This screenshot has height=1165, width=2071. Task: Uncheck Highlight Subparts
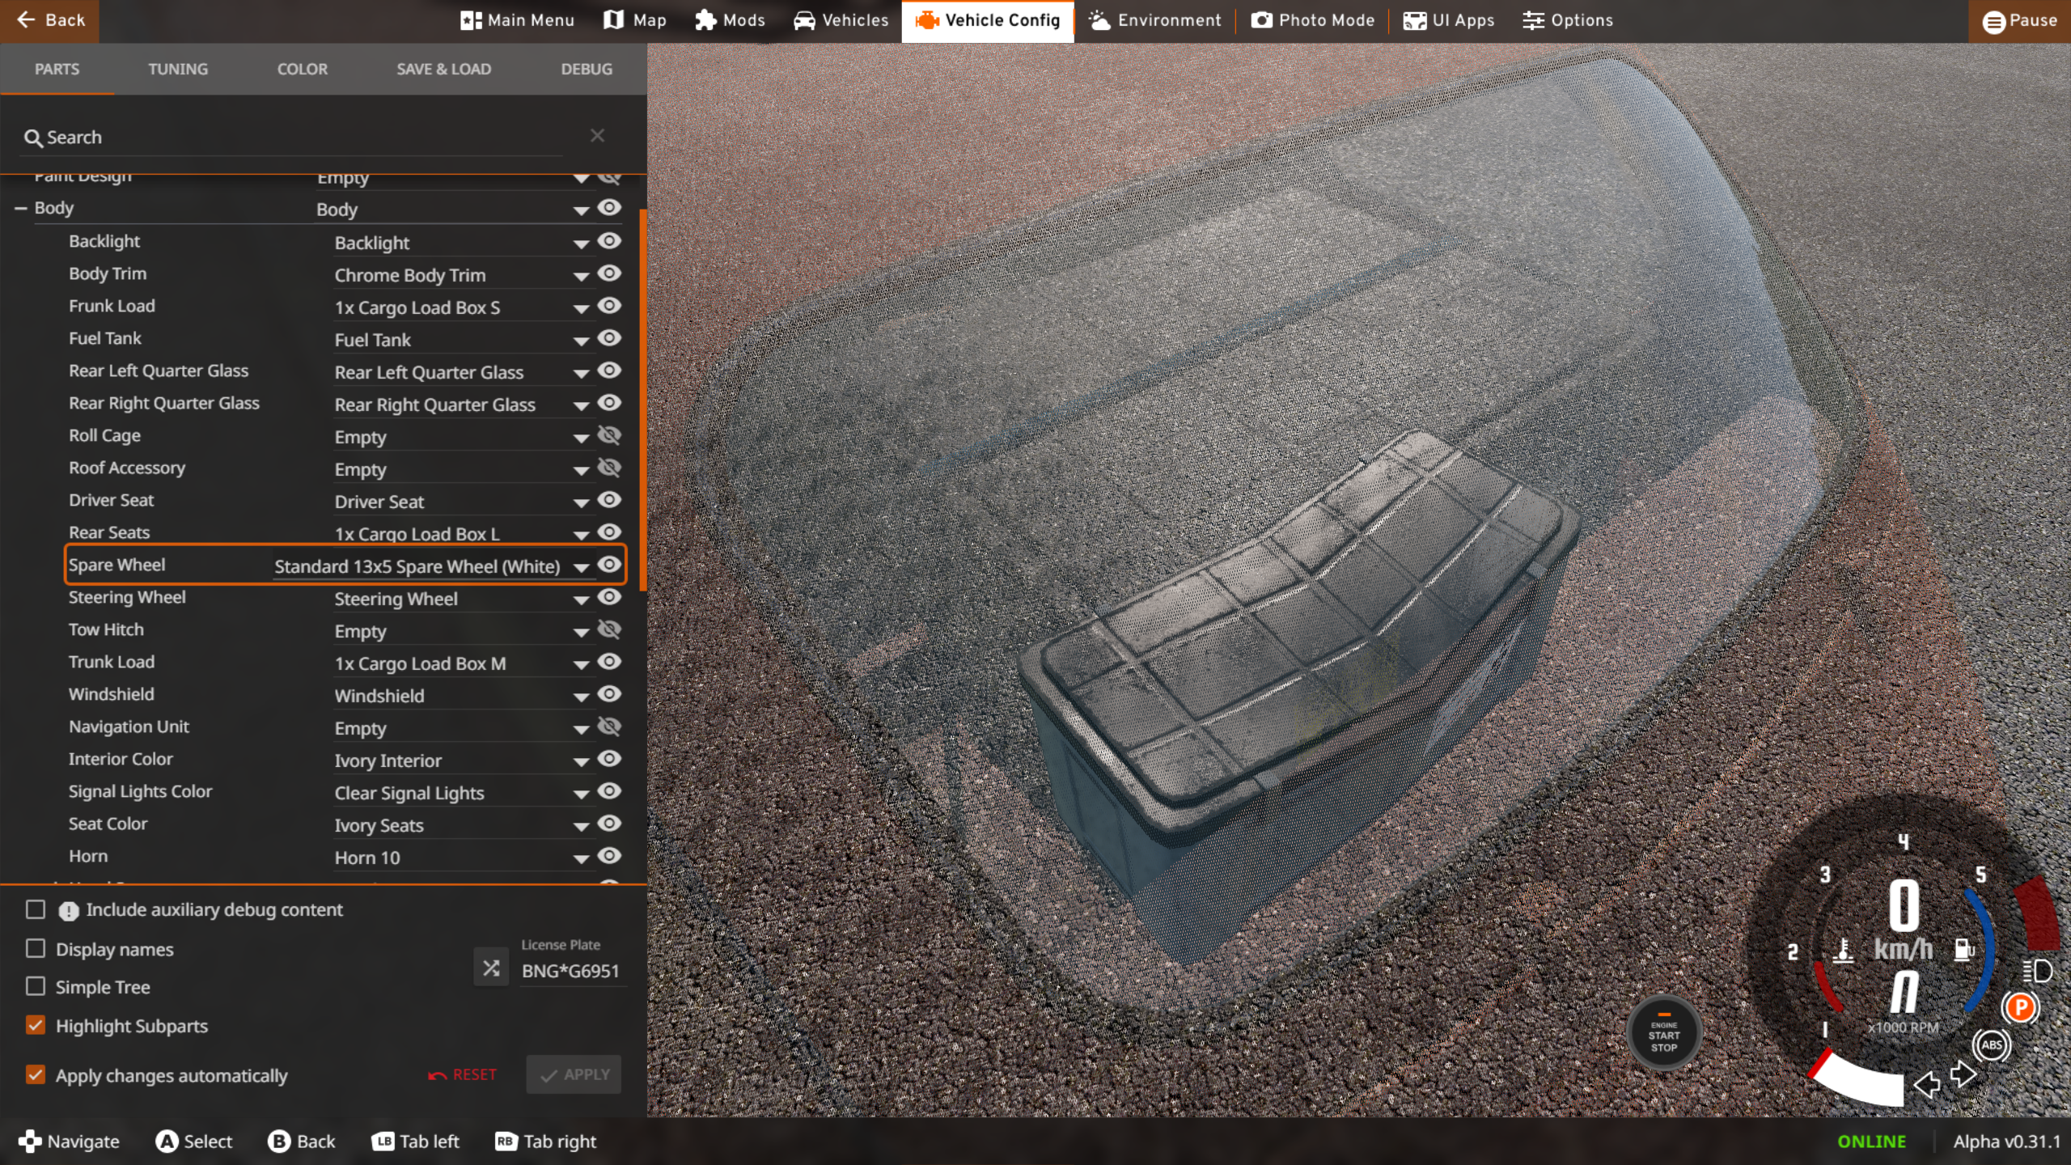36,1025
